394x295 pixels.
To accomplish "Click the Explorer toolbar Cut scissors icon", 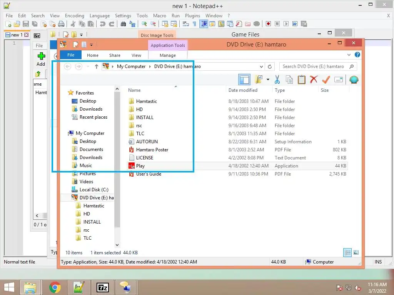I will 277,80.
